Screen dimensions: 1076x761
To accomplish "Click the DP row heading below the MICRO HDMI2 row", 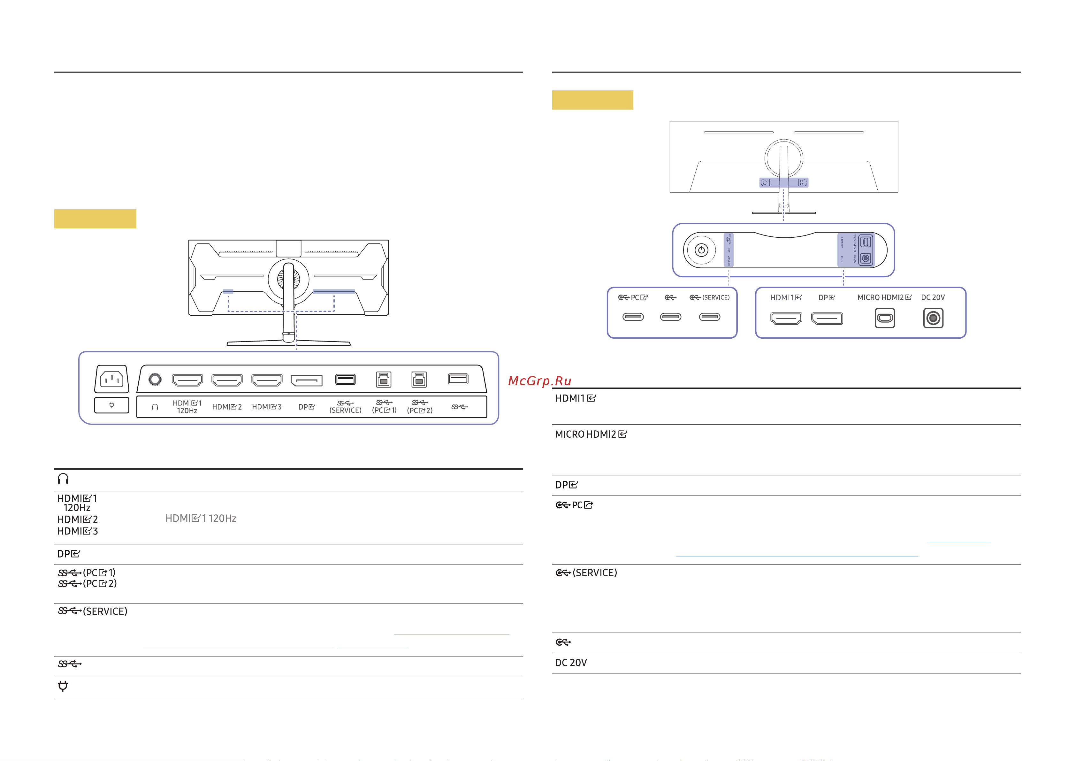I will point(566,485).
